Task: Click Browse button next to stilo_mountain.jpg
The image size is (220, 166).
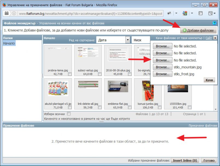Action: point(162,67)
